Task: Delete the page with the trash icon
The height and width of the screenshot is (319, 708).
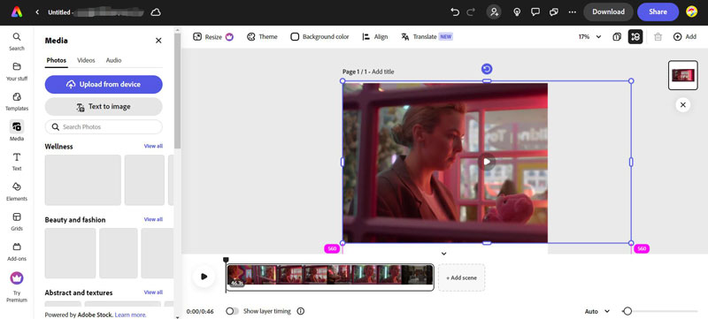Action: 658,37
